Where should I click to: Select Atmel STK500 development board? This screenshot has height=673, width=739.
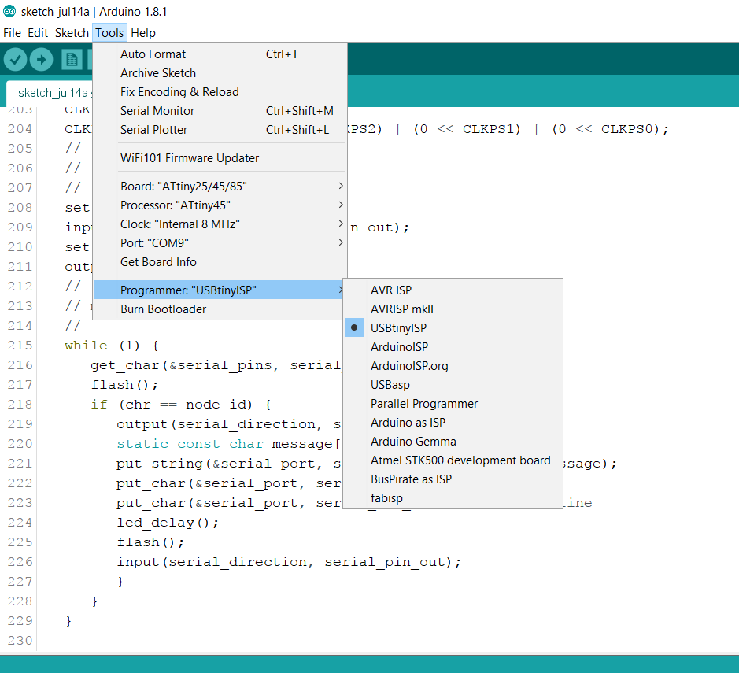coord(453,460)
